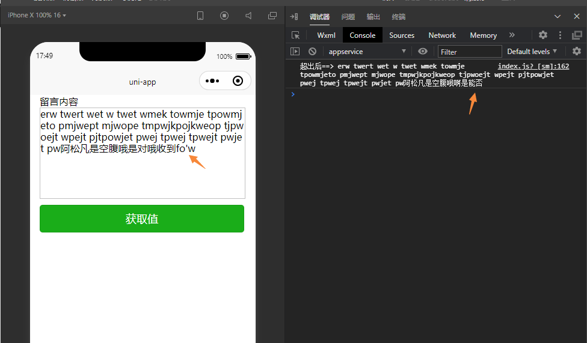Collapse the debugger panel with the chevron

click(558, 16)
